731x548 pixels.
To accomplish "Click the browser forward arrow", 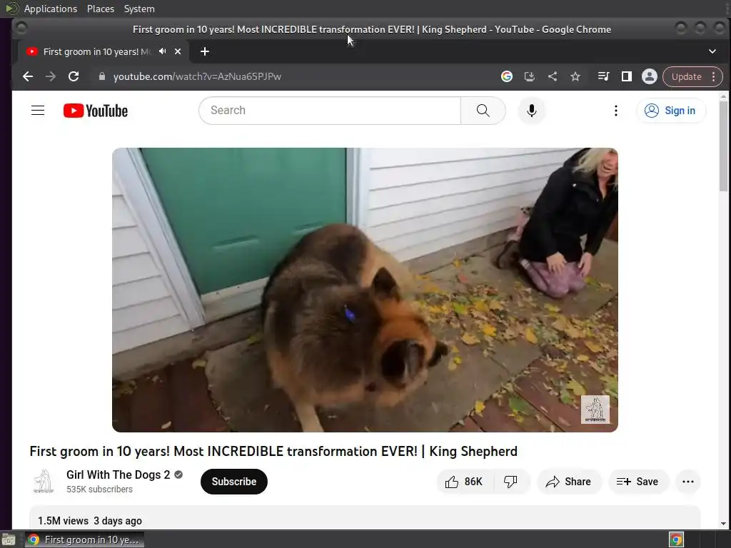I will [x=51, y=76].
